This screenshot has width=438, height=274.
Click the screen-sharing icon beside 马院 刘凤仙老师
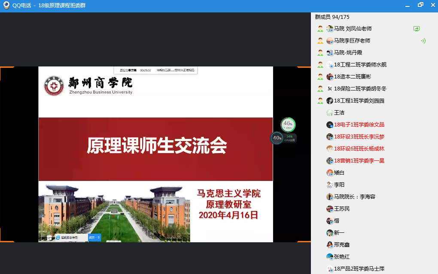coord(416,29)
